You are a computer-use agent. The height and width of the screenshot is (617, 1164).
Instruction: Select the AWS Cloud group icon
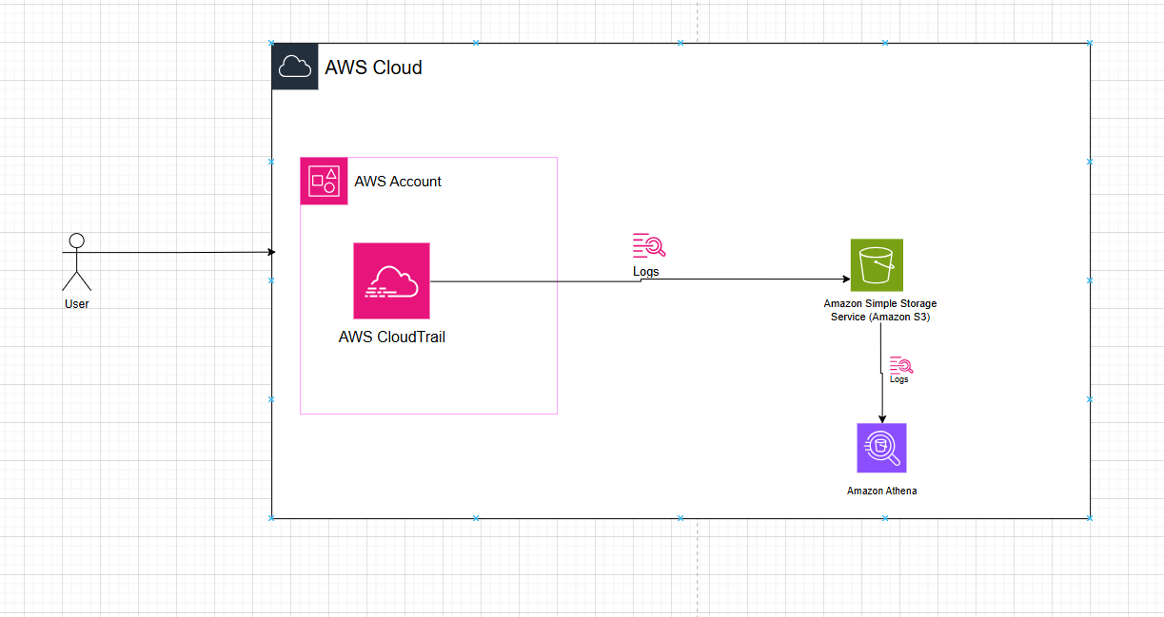pos(295,67)
